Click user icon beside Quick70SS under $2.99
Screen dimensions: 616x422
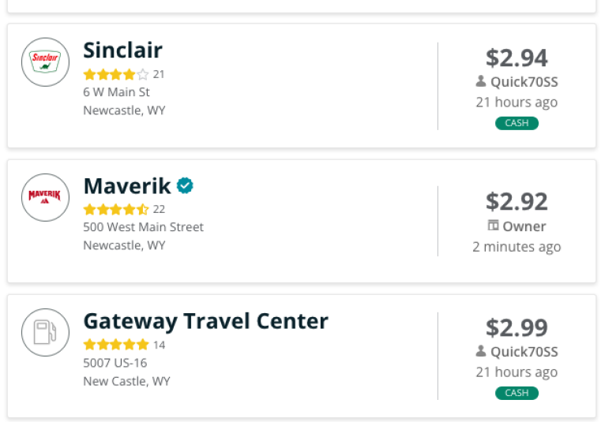click(480, 351)
